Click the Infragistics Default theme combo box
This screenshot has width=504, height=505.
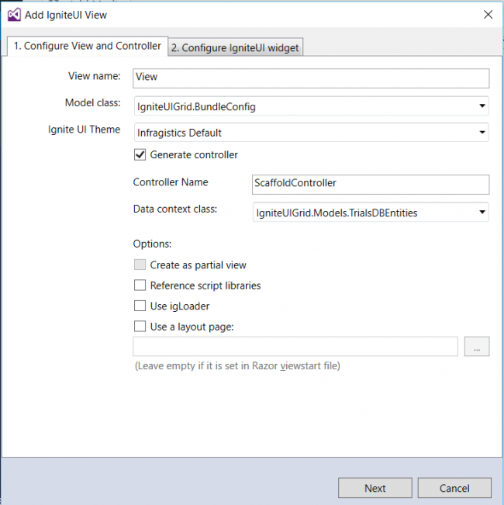(311, 133)
